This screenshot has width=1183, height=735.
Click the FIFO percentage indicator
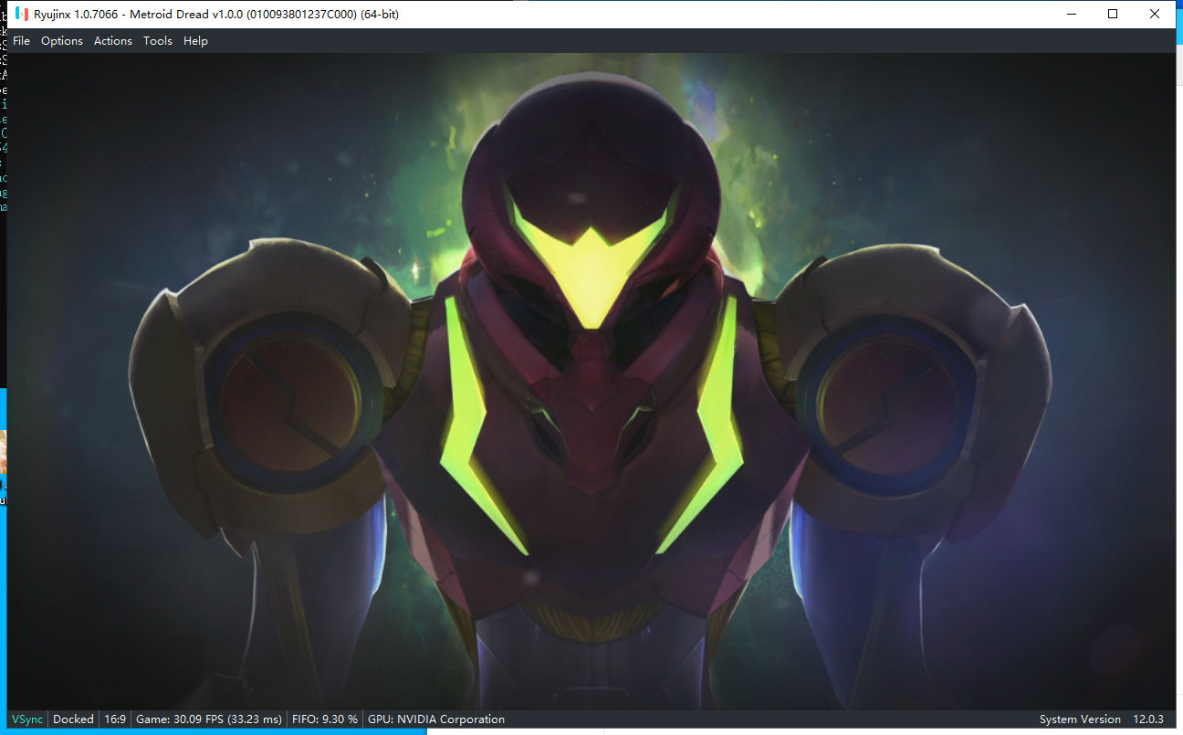tap(324, 719)
